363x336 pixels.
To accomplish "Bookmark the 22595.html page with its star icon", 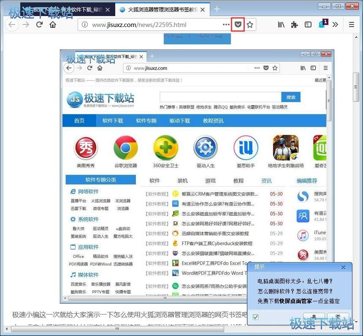I will click(250, 24).
